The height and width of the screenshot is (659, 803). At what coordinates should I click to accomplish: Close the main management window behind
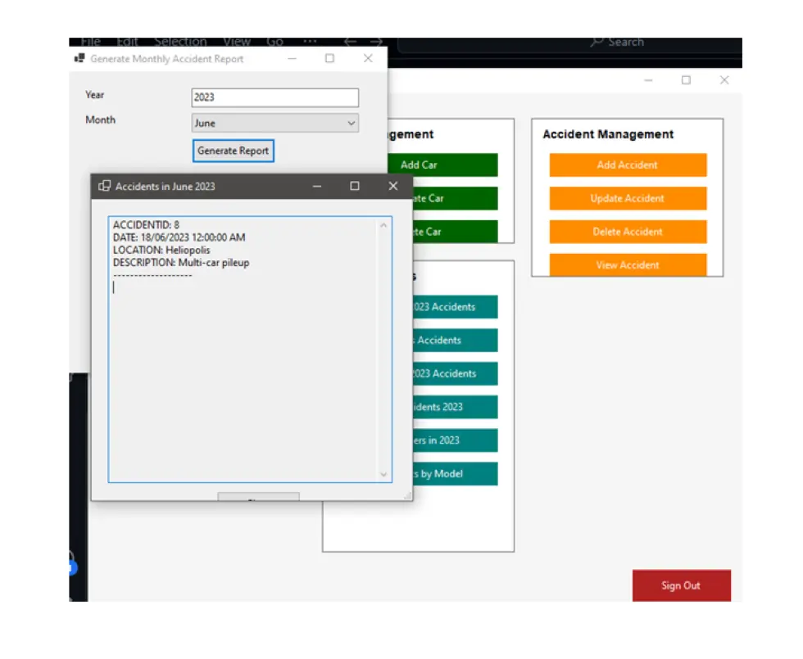tap(724, 80)
